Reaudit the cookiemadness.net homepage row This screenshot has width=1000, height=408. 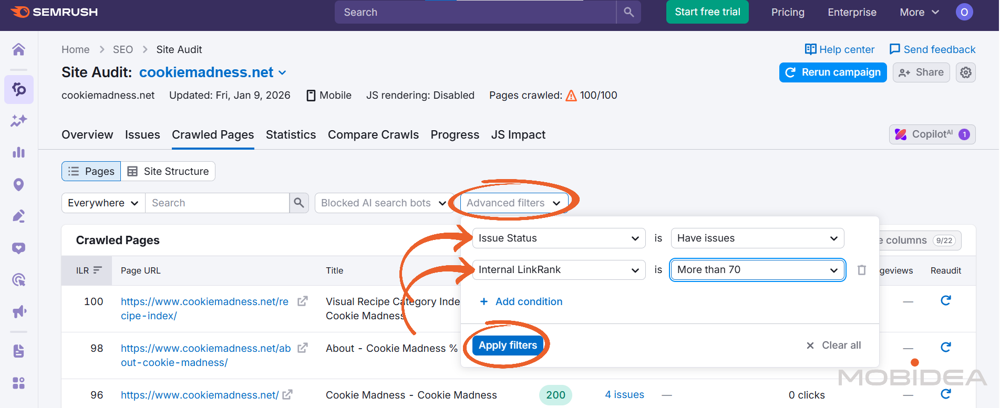coord(946,394)
